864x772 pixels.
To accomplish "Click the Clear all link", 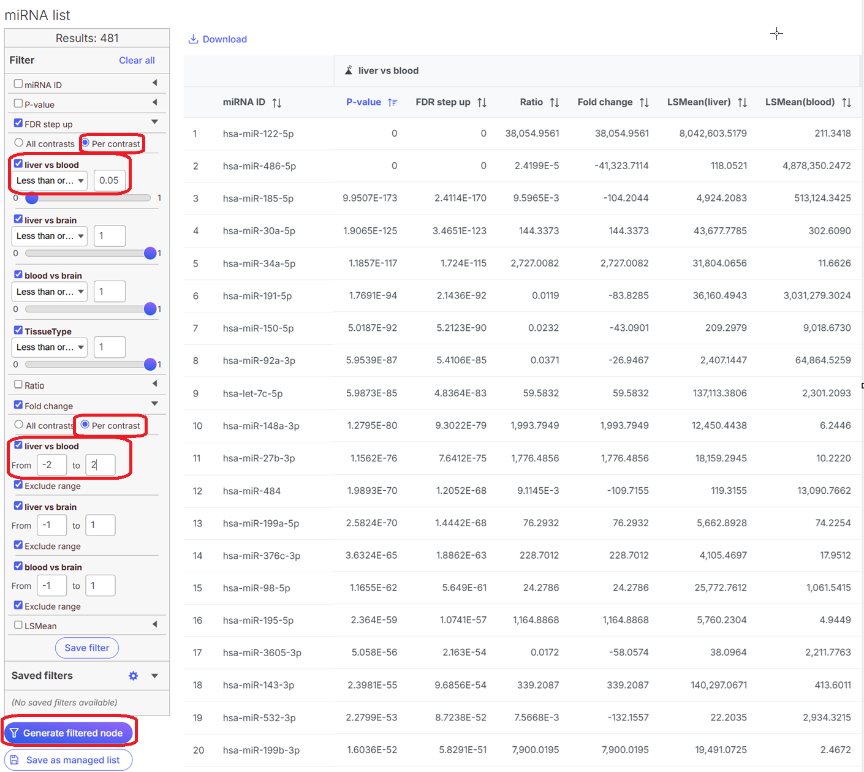I will tap(137, 60).
